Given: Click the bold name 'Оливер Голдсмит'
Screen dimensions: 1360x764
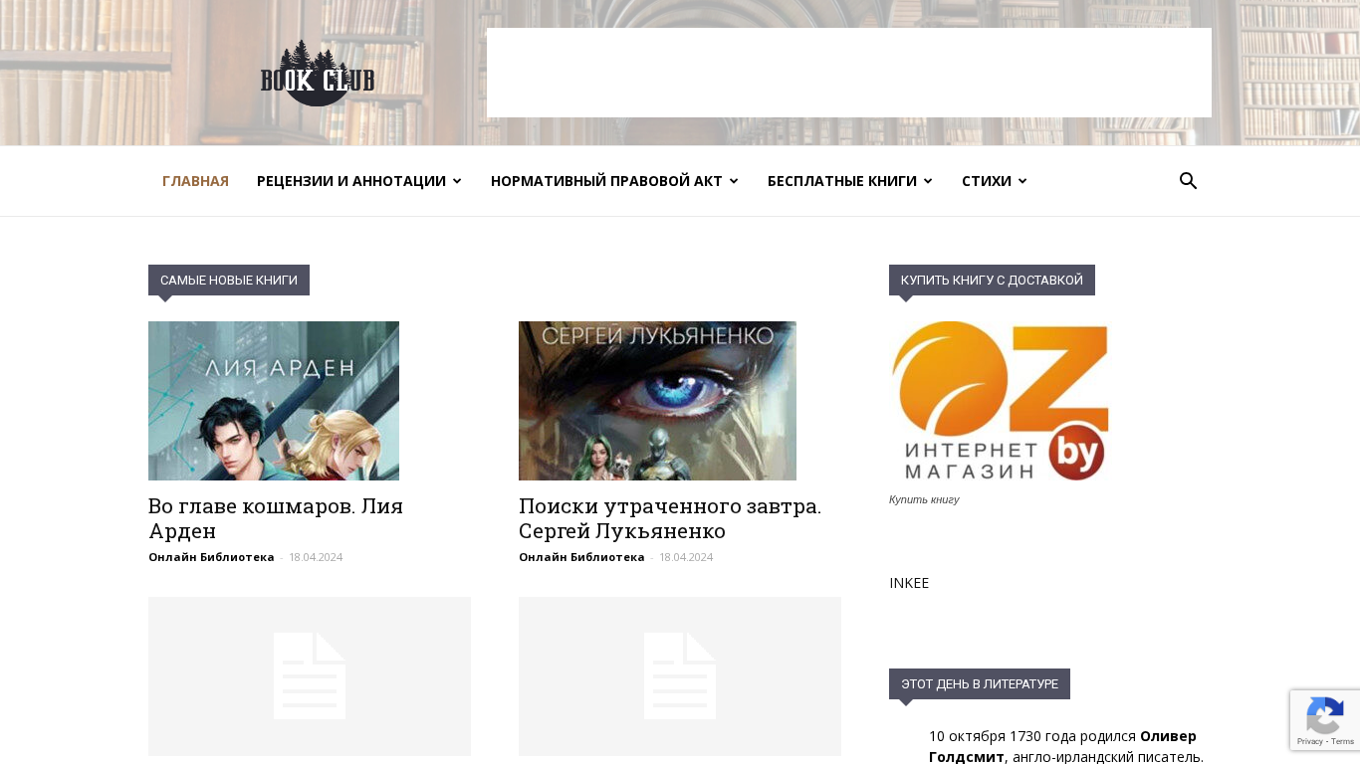Looking at the screenshot, I should 1062,746.
